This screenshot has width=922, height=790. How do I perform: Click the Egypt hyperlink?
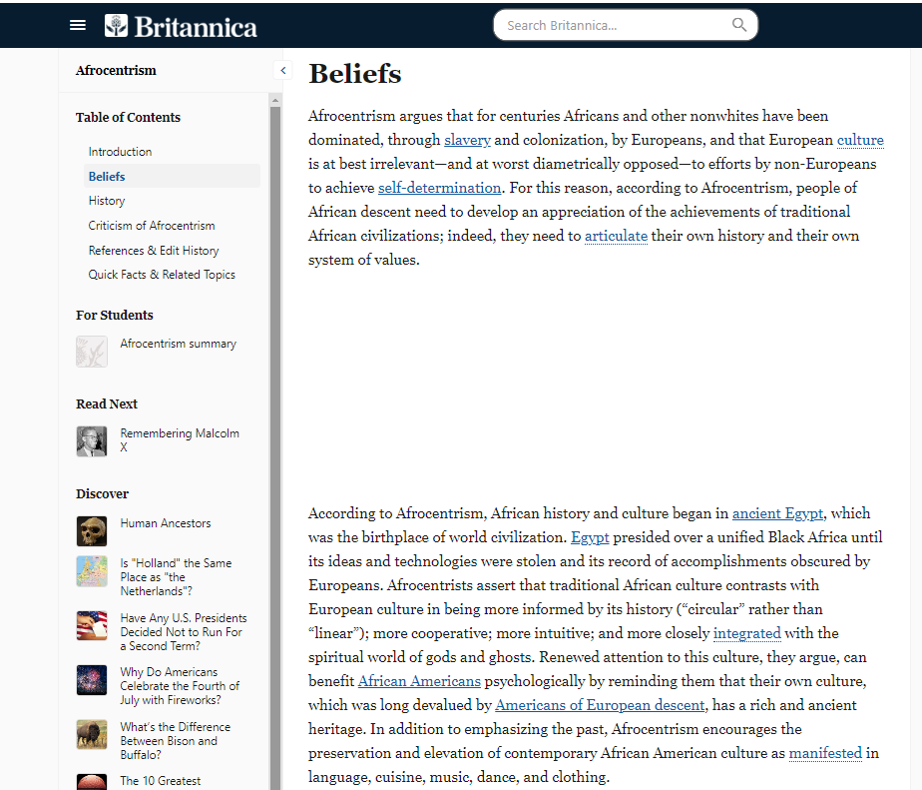point(590,537)
